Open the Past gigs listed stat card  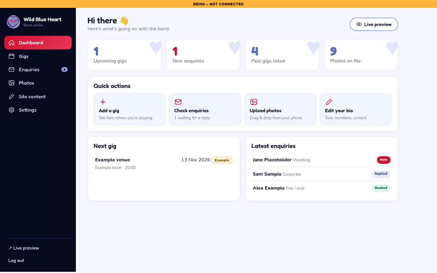click(x=282, y=55)
